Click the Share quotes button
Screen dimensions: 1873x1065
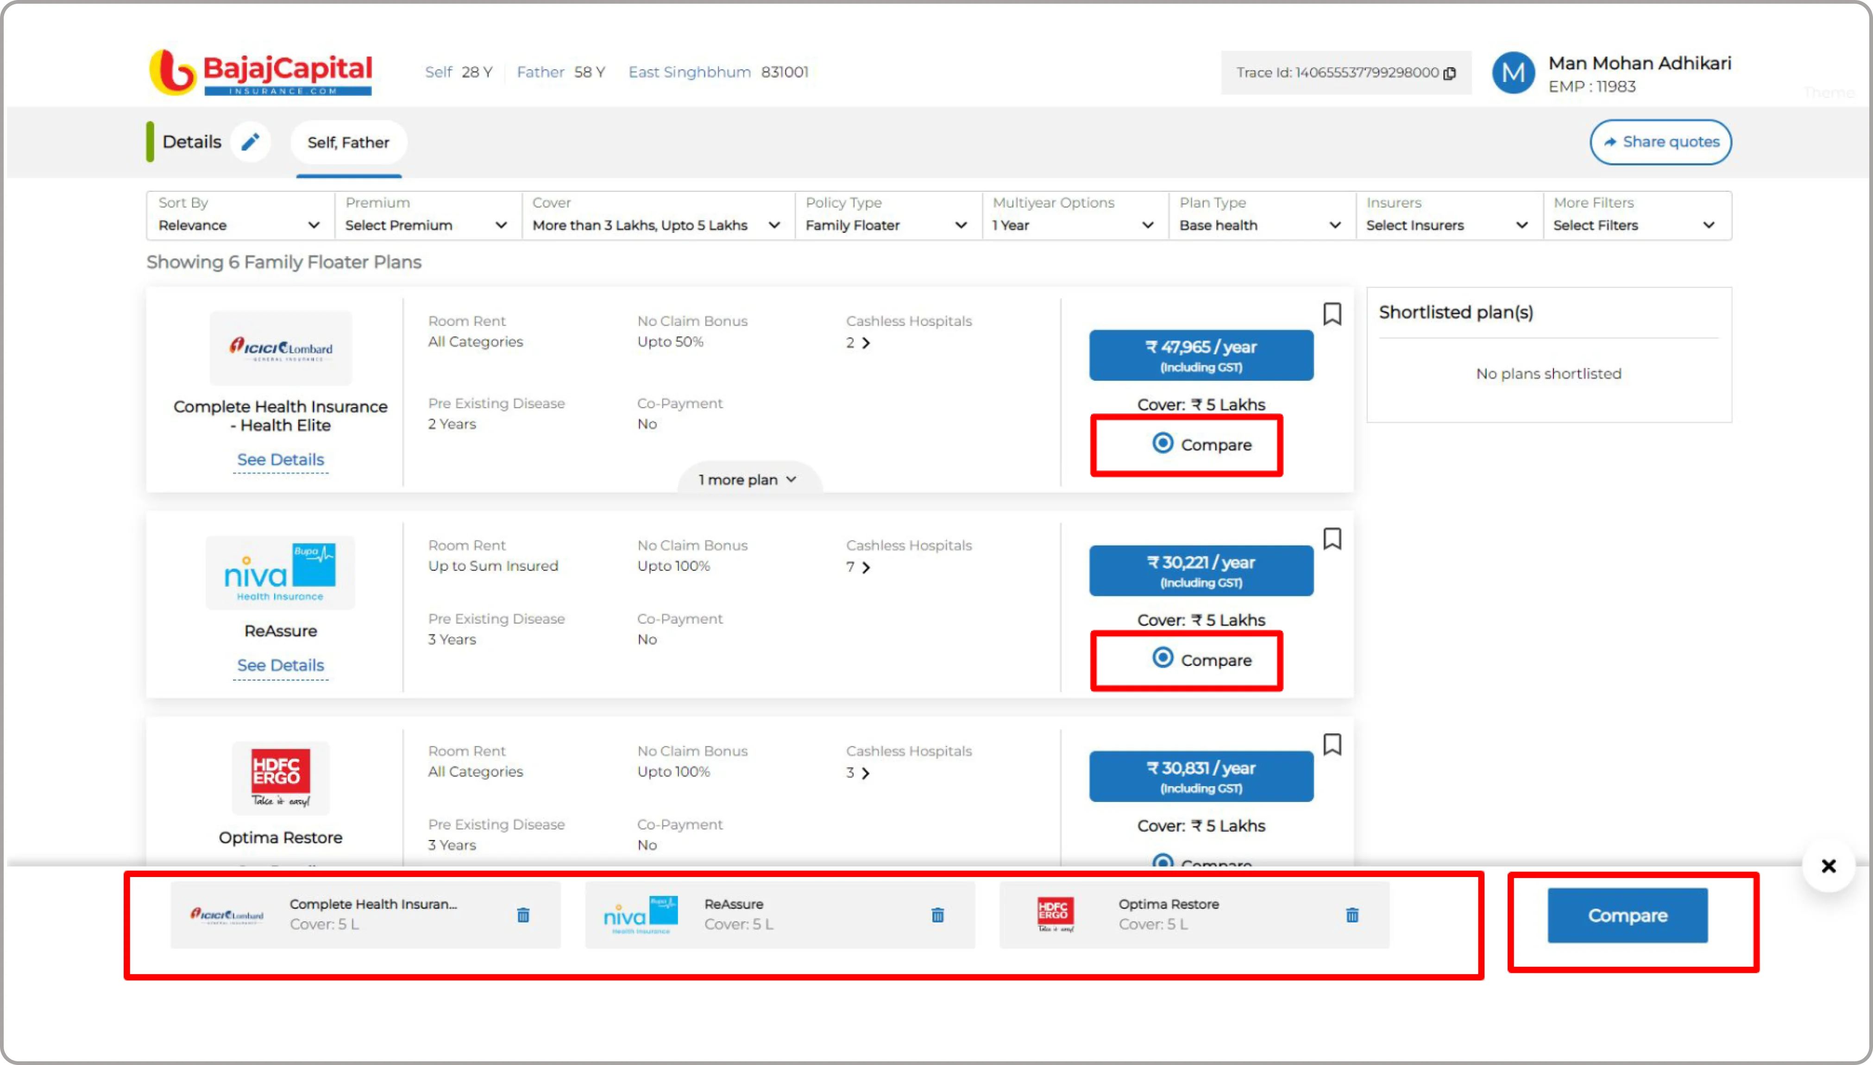click(1660, 142)
